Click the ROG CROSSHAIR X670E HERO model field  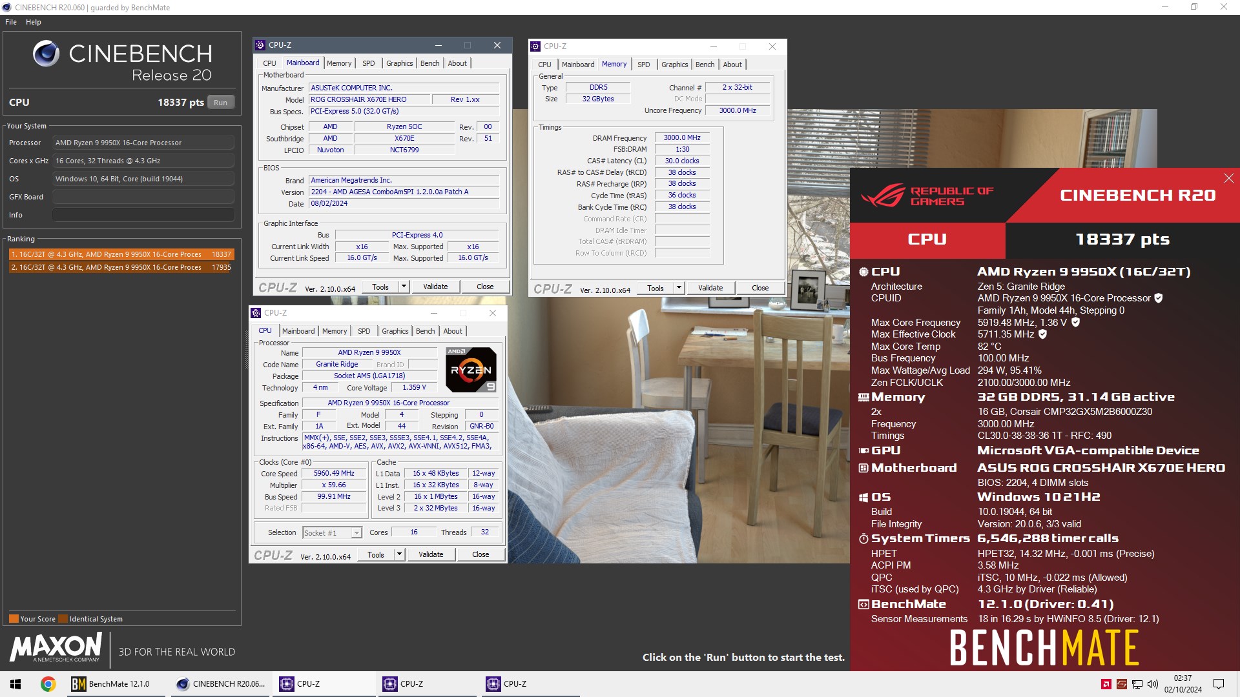(369, 99)
